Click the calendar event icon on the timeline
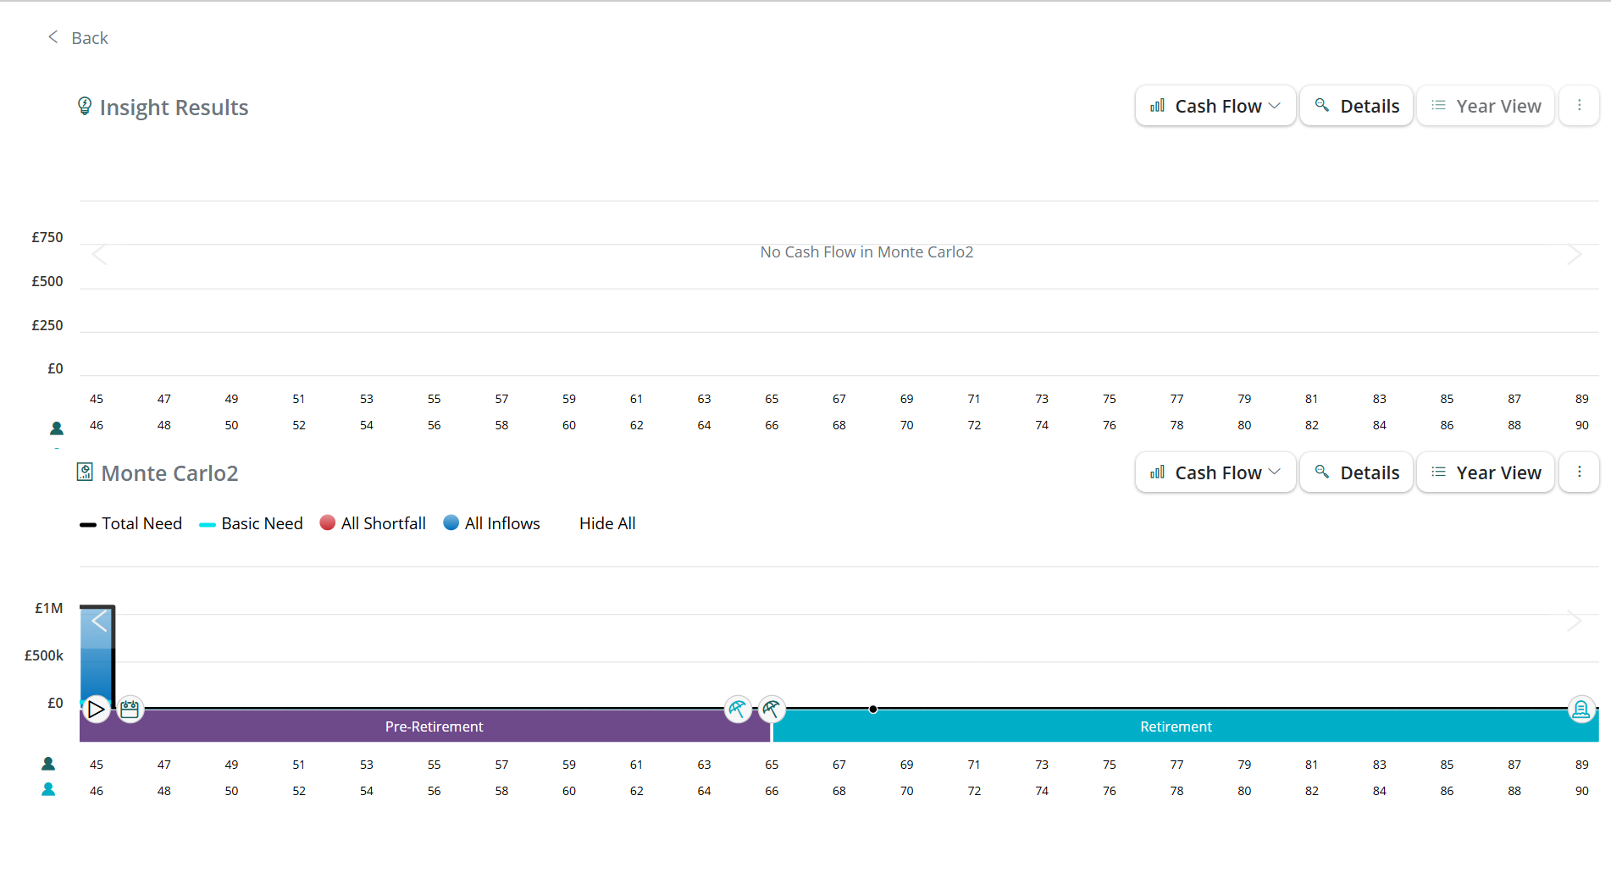The width and height of the screenshot is (1611, 873). click(x=130, y=709)
